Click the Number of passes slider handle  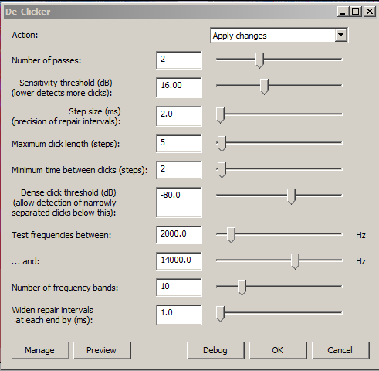click(x=259, y=60)
